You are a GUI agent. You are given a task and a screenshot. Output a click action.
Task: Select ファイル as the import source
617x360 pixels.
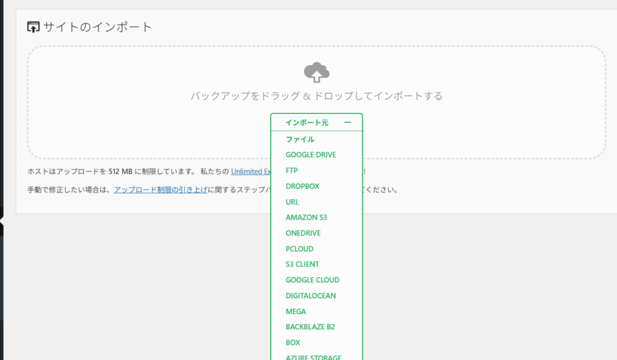300,139
